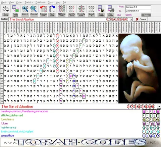Screen dimensions: 161x147
Task: Click matrix row header 7
Action: point(2,66)
